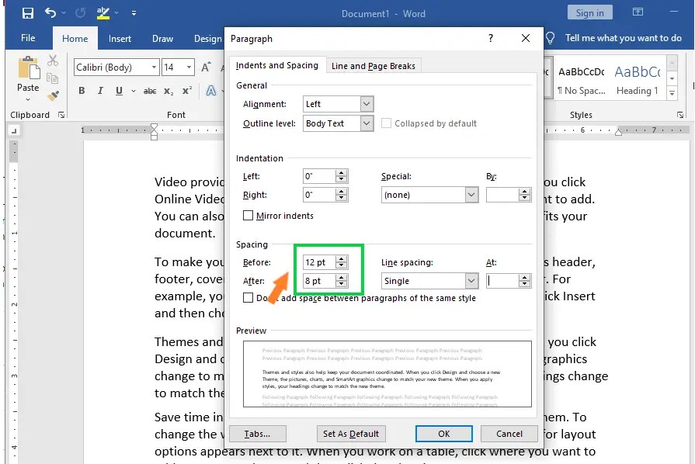The height and width of the screenshot is (464, 695).
Task: Click the Set As Default button
Action: tap(351, 434)
